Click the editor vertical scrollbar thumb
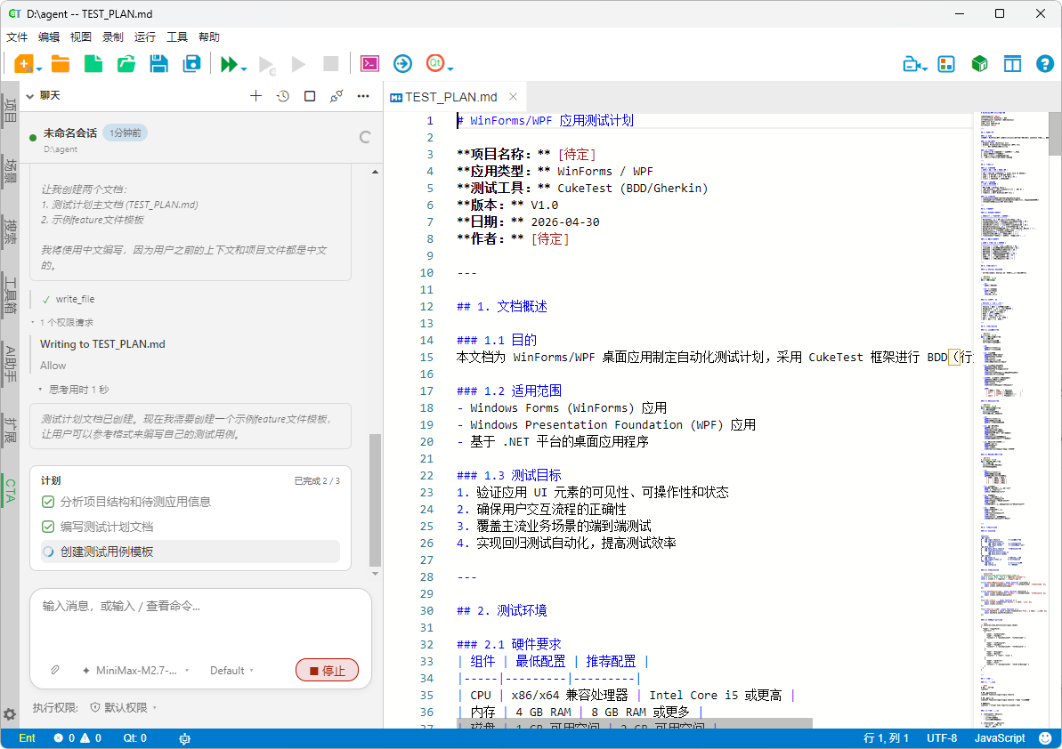This screenshot has height=749, width=1062. pyautogui.click(x=1055, y=133)
